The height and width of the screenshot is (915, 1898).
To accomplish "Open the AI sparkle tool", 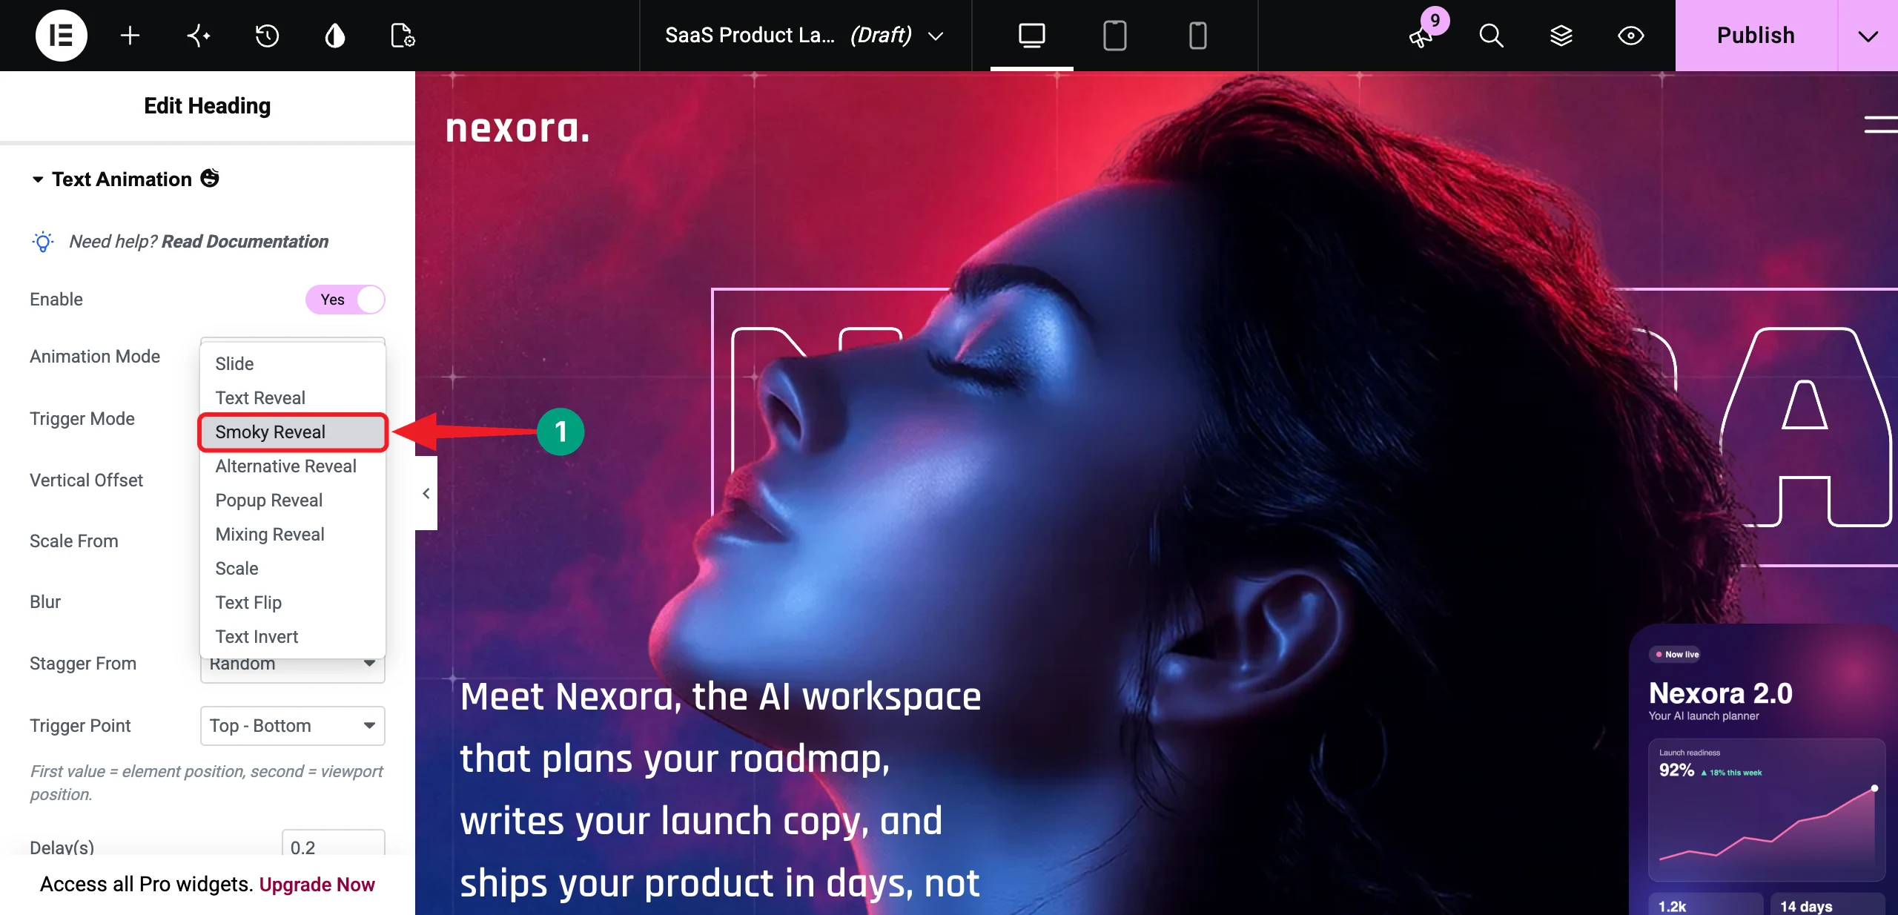I will [x=198, y=35].
